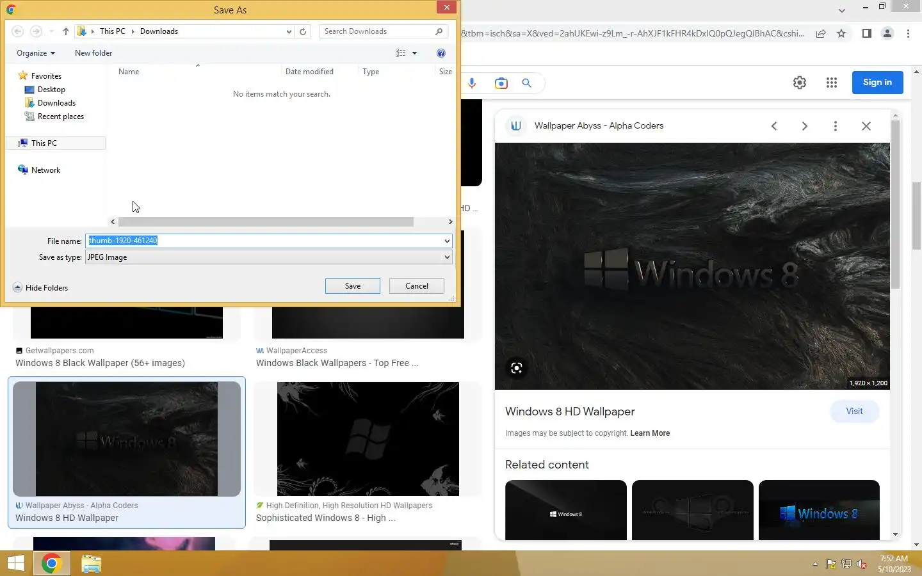
Task: Bookmark this tab star icon
Action: click(841, 33)
